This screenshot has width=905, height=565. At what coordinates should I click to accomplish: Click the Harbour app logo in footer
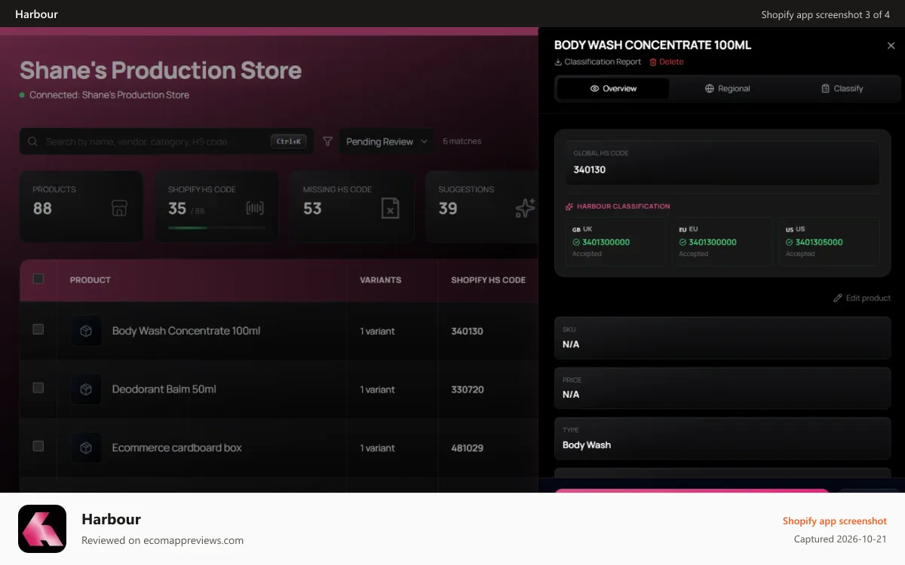pyautogui.click(x=42, y=529)
